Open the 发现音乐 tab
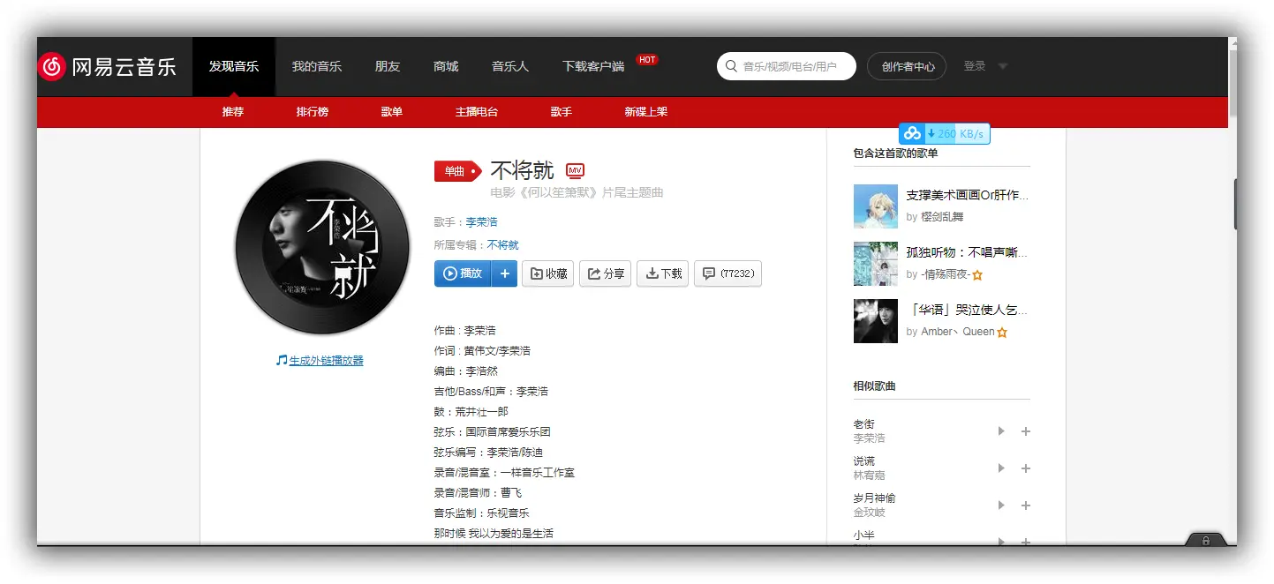 click(234, 66)
